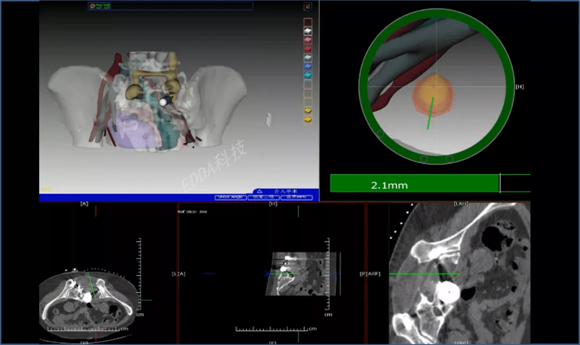Image resolution: width=580 pixels, height=345 pixels.
Task: Toggle the white bone layer swatch
Action: [x=308, y=31]
